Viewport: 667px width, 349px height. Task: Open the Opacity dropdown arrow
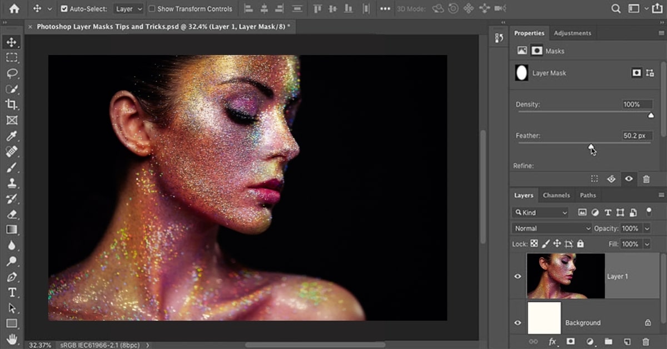647,228
